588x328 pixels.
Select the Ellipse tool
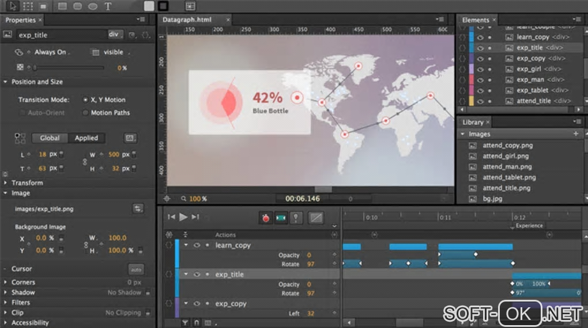click(92, 6)
